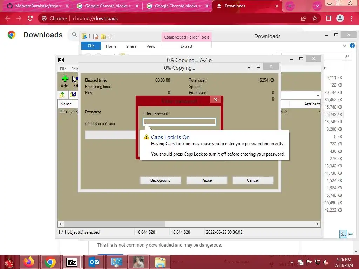Open Chrome profile avatar
This screenshot has width=359, height=269.
(x=340, y=18)
